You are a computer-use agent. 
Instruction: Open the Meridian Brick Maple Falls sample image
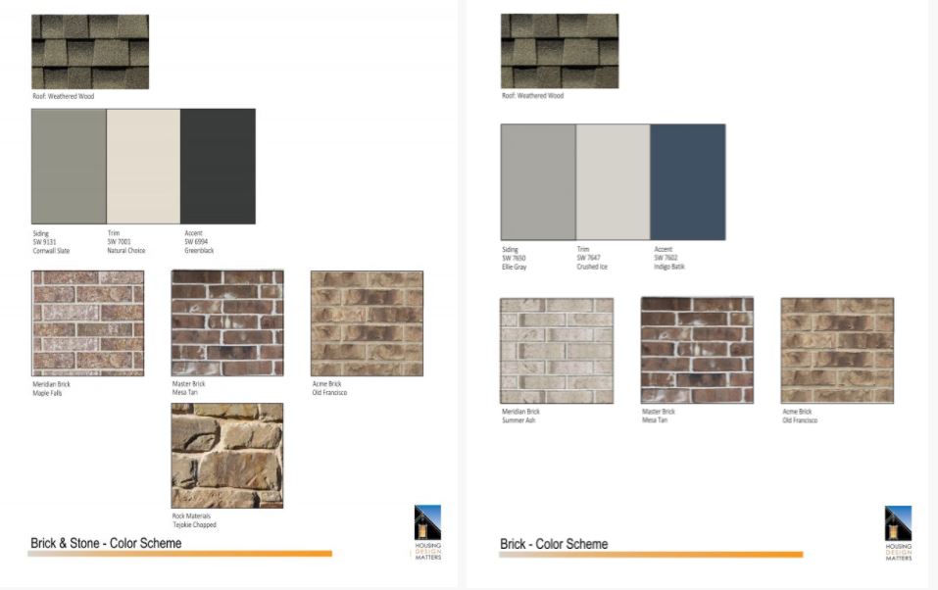88,323
